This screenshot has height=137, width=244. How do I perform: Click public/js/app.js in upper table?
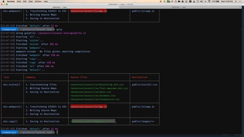coord(143,11)
